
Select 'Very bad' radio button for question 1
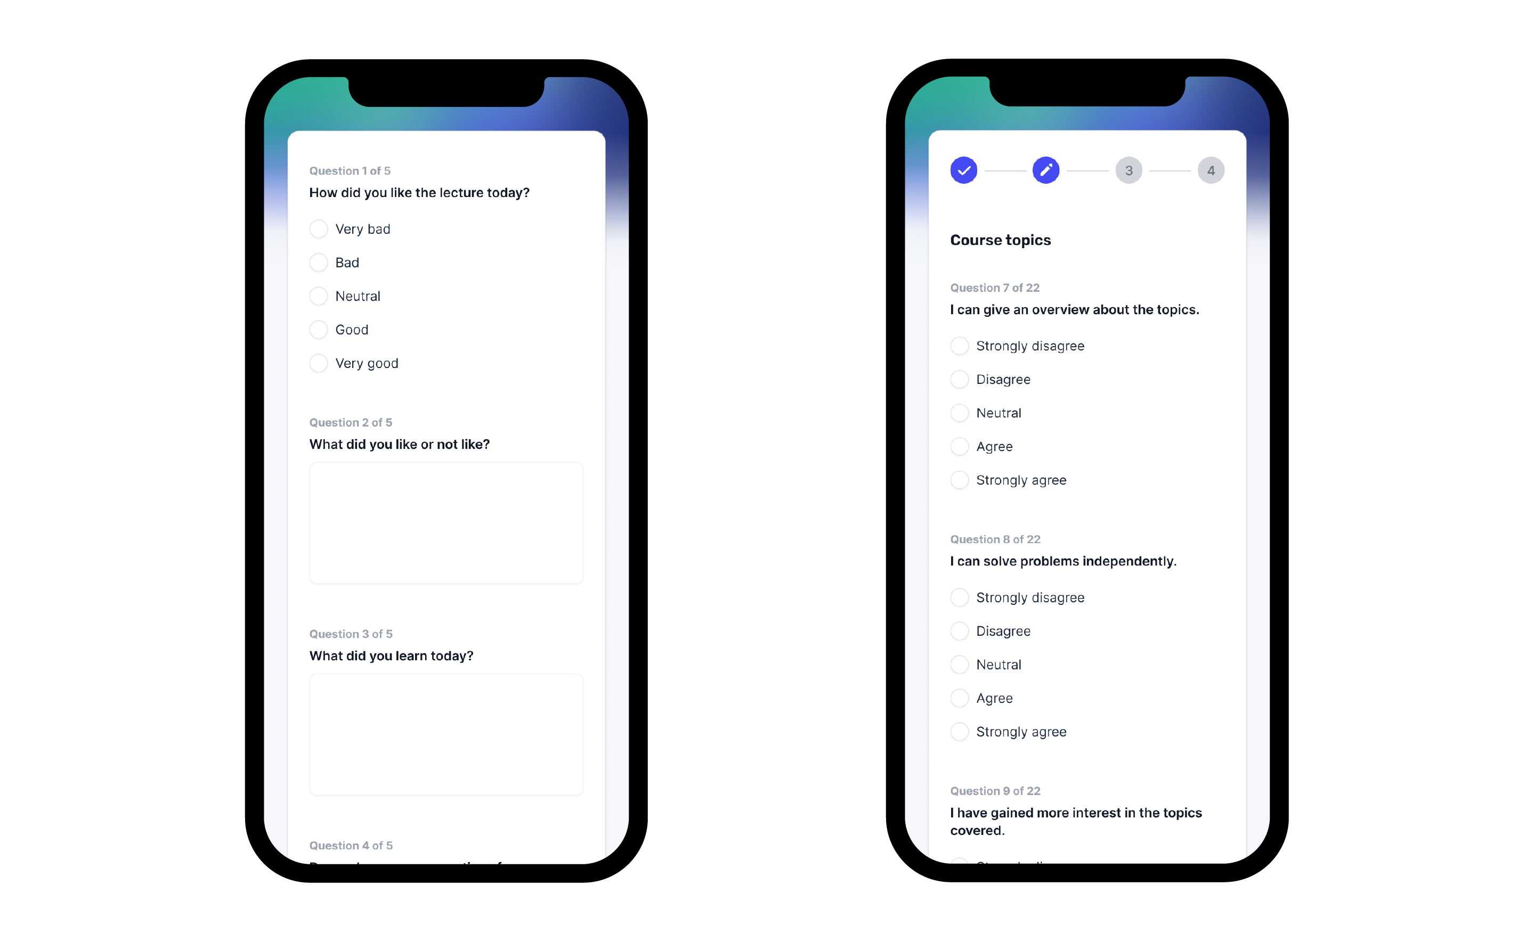coord(319,227)
